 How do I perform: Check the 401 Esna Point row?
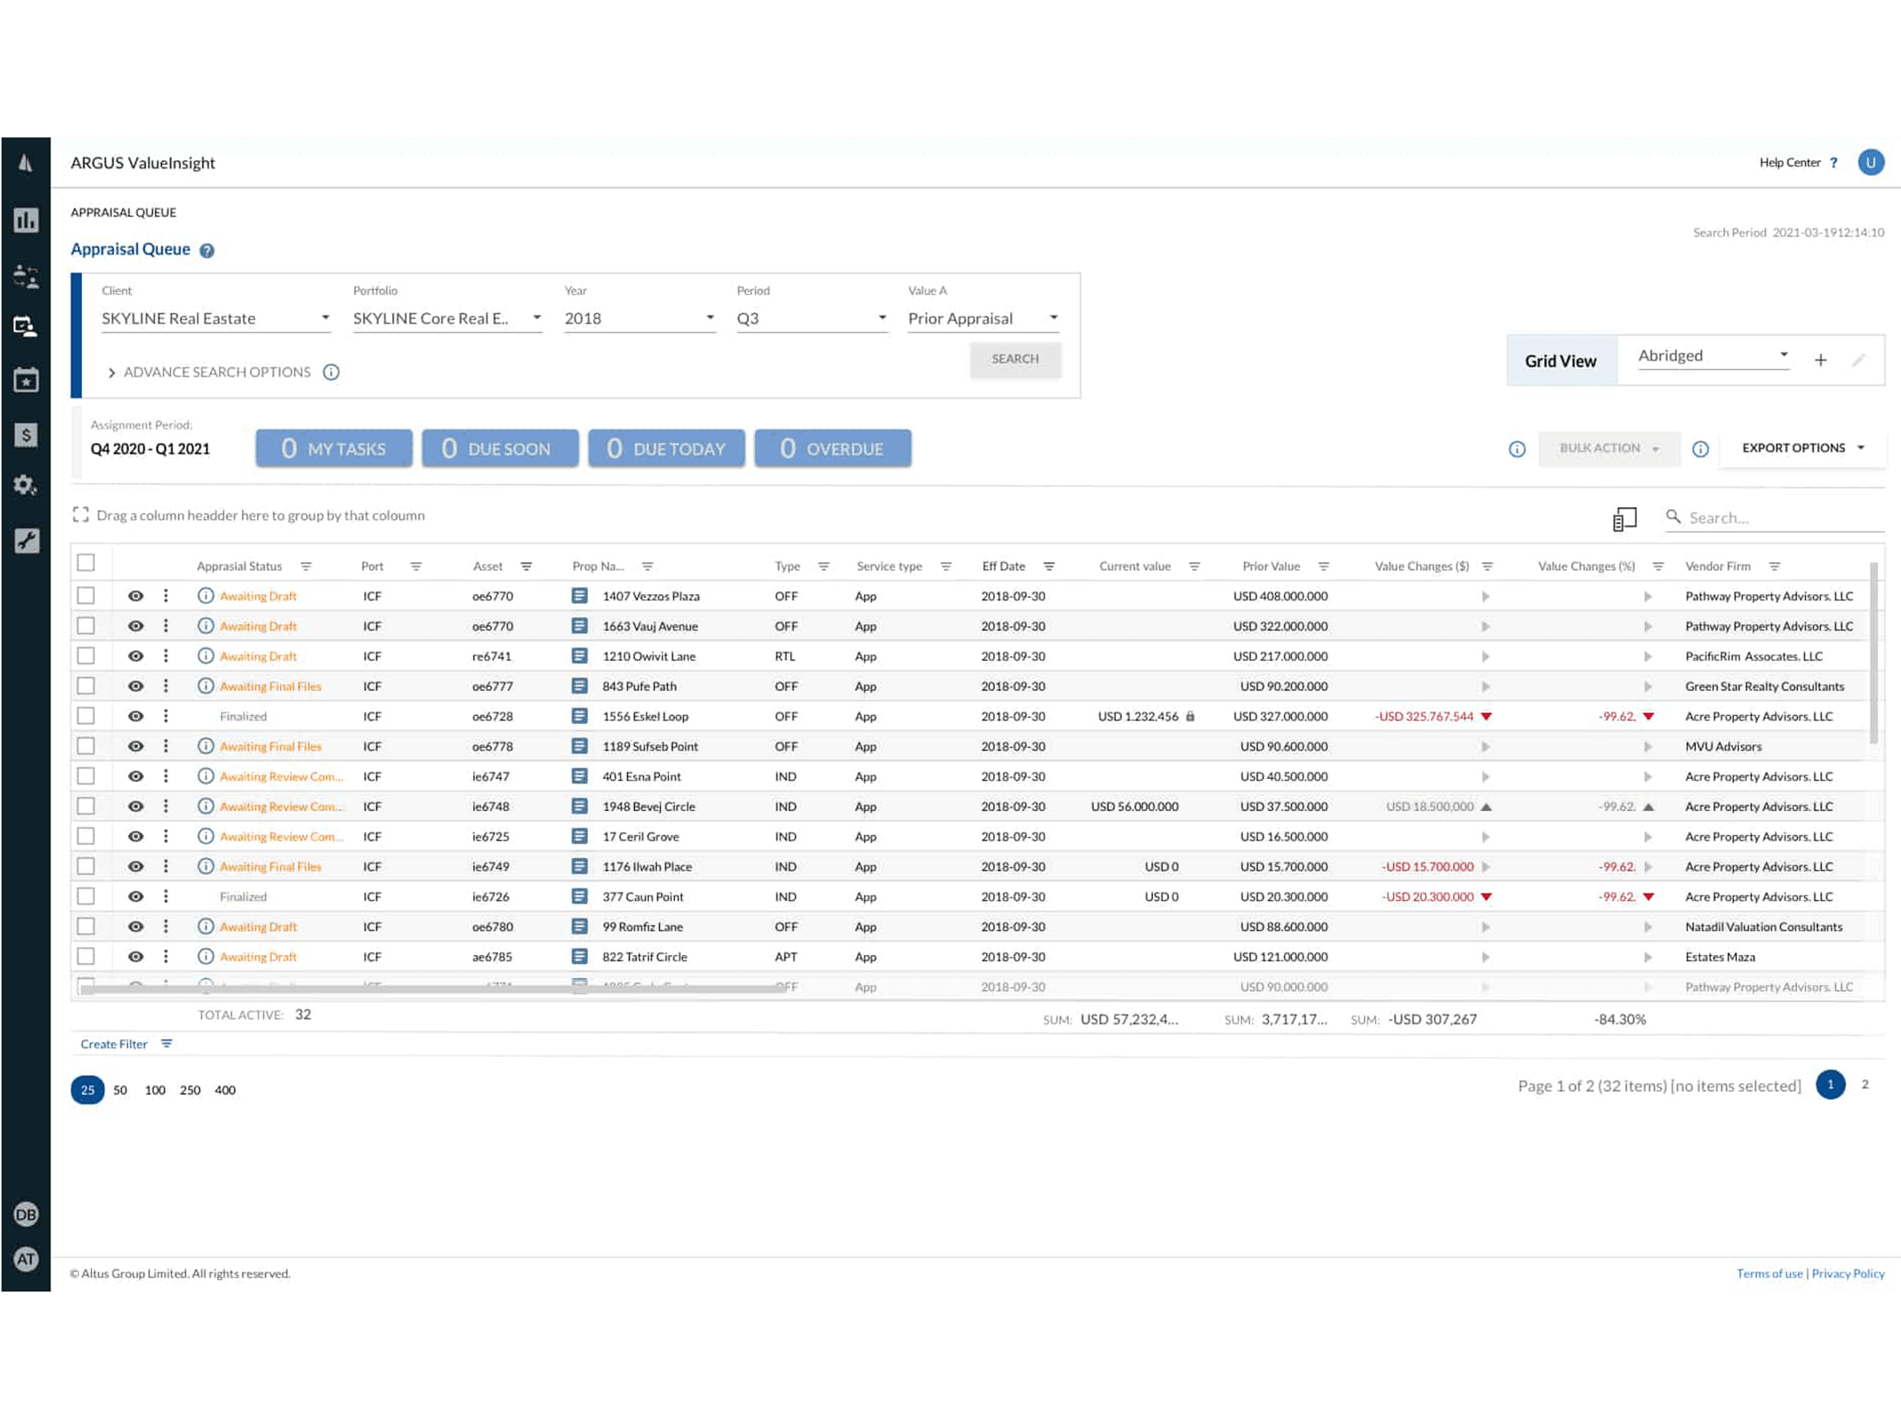[86, 775]
